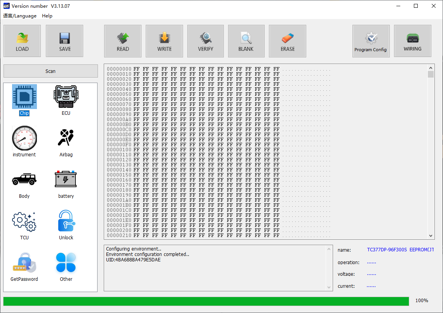Viewport: 443px width, 313px height.
Task: Click the hex view scrollbar thumb
Action: click(431, 74)
